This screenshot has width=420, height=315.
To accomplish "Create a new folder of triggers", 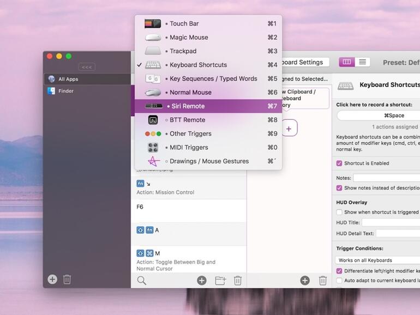I will click(x=220, y=281).
